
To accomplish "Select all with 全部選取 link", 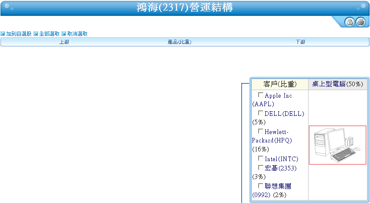I will [49, 34].
